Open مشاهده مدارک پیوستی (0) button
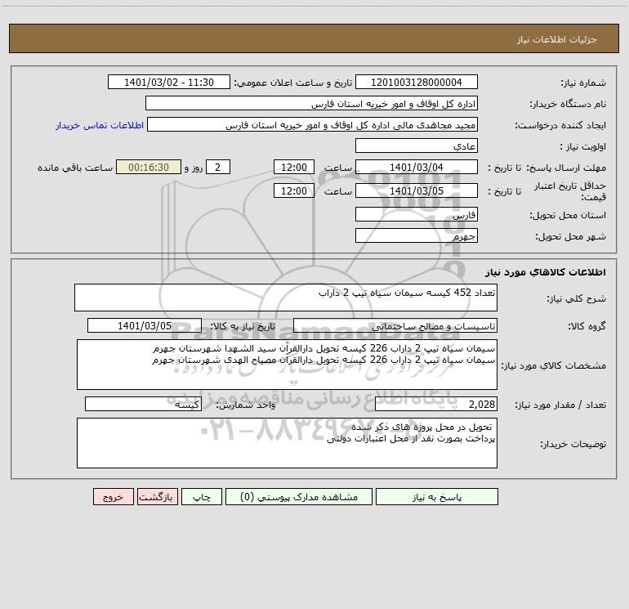 [299, 496]
